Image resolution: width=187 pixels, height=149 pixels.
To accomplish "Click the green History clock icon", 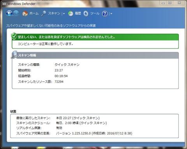I will click(x=71, y=14).
